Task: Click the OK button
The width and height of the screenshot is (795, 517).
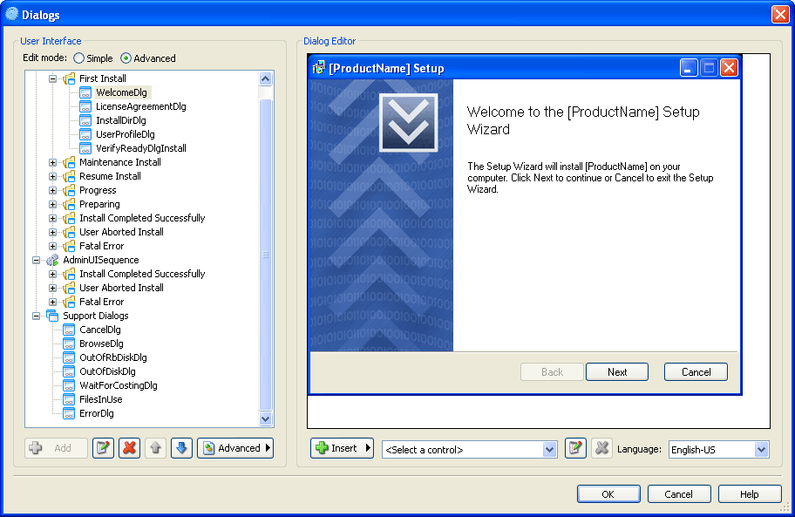Action: [x=608, y=494]
